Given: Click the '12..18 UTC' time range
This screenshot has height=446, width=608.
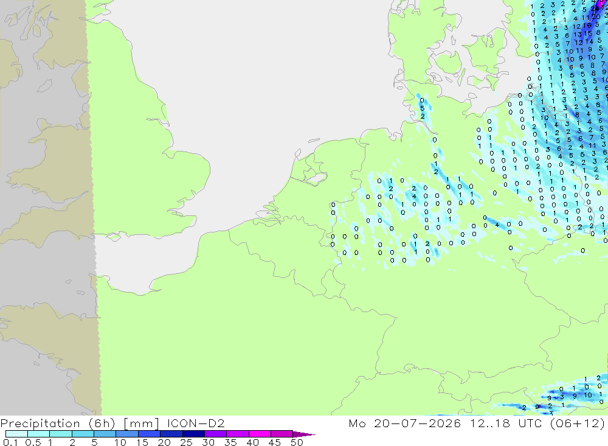Looking at the screenshot, I should pos(506,423).
